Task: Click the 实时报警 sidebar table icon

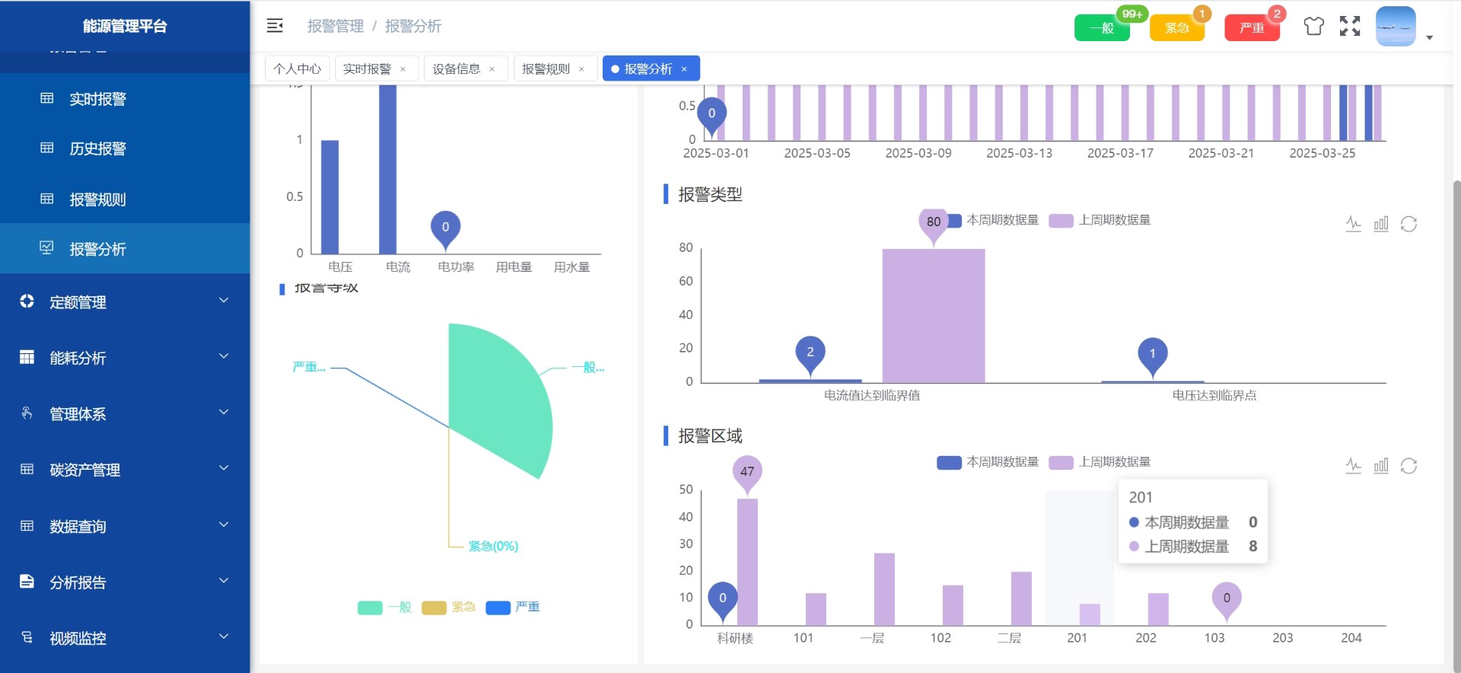Action: [x=46, y=98]
